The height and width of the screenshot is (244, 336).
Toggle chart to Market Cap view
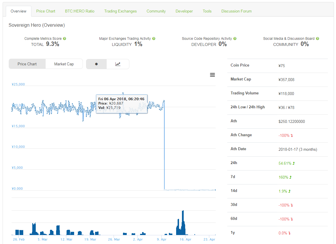[64, 64]
